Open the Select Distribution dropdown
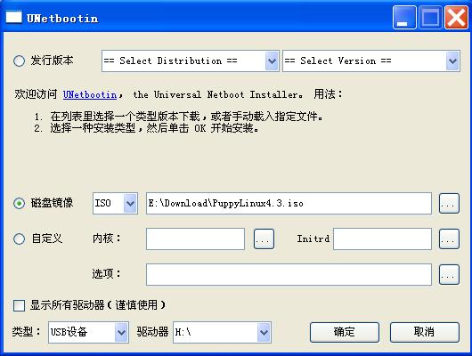 (x=191, y=61)
